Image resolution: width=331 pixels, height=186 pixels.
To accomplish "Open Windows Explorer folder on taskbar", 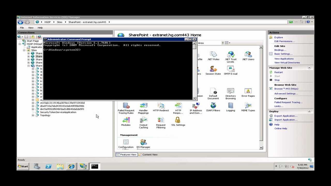I will coord(60,167).
